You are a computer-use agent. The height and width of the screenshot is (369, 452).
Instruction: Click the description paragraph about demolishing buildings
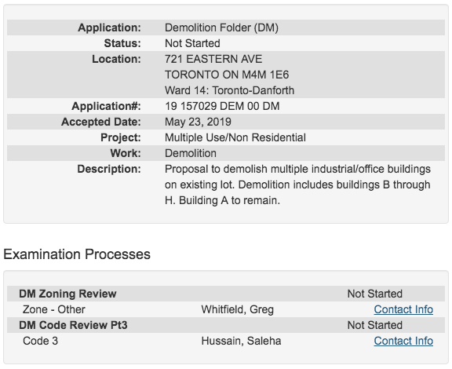(x=297, y=184)
